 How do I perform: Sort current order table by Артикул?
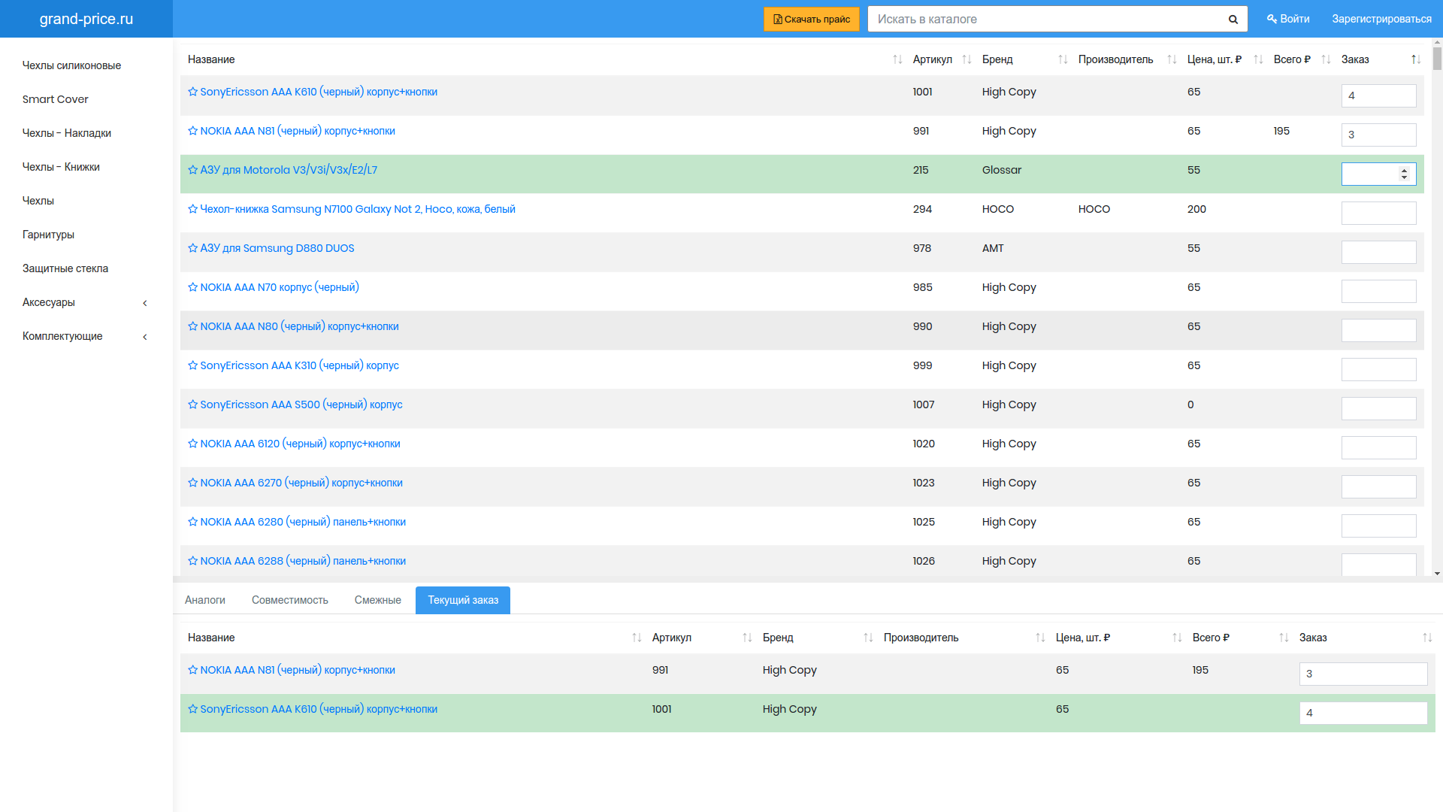pos(747,638)
